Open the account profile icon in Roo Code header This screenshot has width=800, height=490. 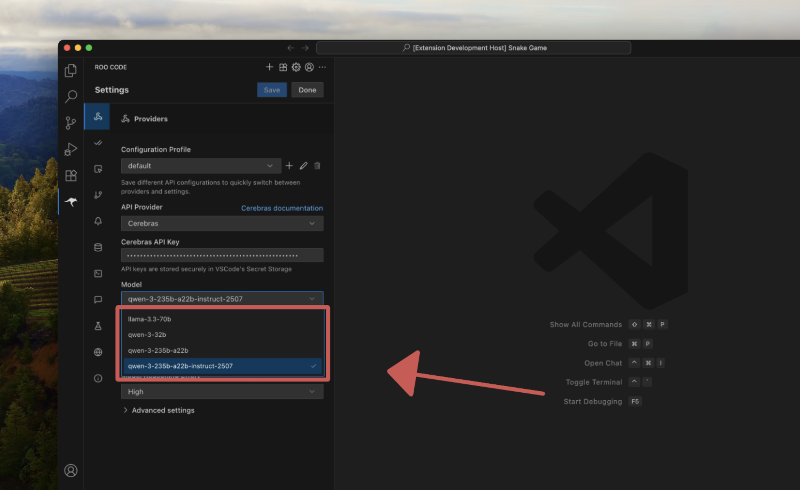(x=309, y=67)
